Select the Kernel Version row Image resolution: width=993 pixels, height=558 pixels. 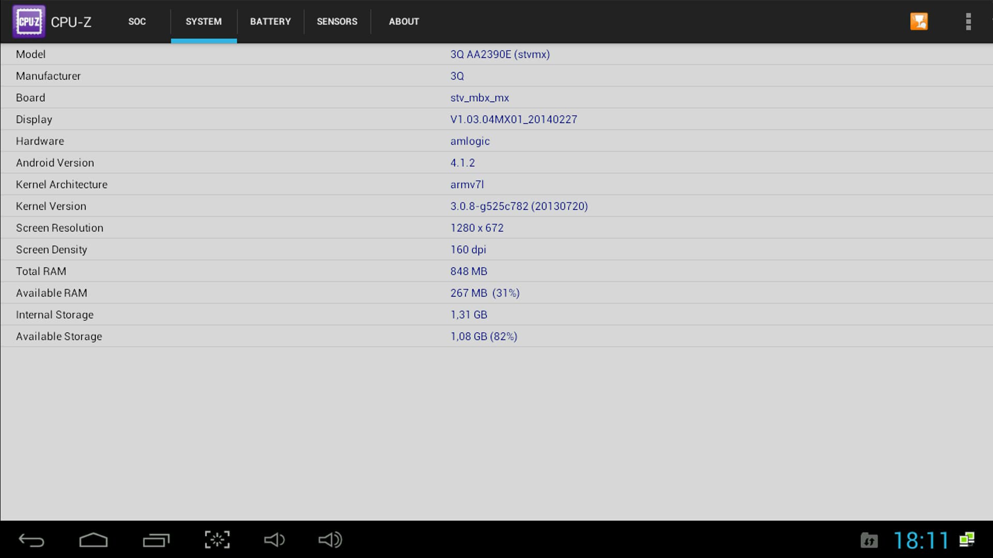[496, 206]
